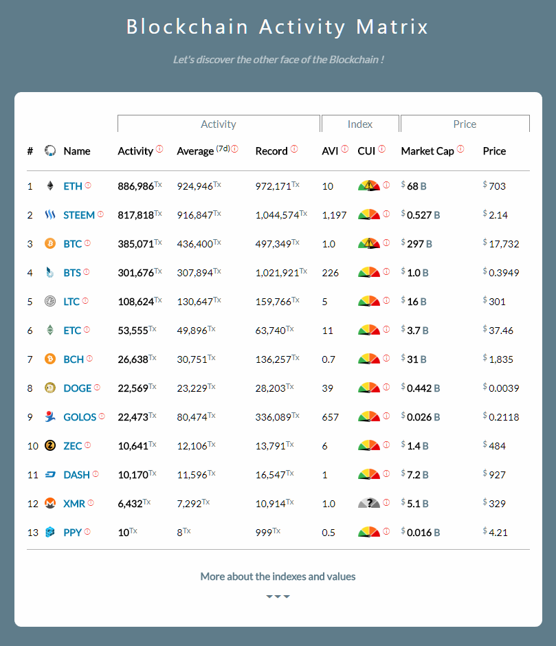
Task: Click the Bitcoin BTC coin logo
Action: (x=50, y=243)
